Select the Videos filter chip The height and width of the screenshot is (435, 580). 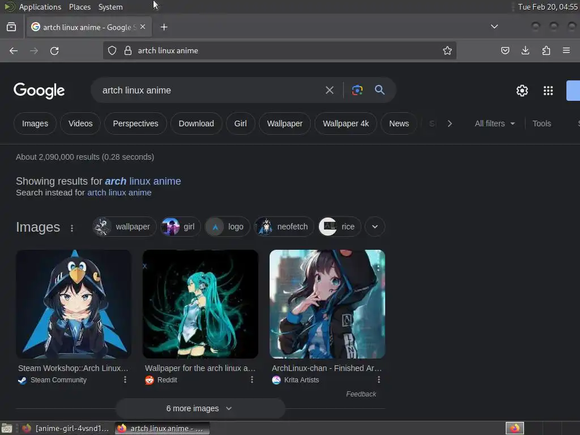(80, 123)
